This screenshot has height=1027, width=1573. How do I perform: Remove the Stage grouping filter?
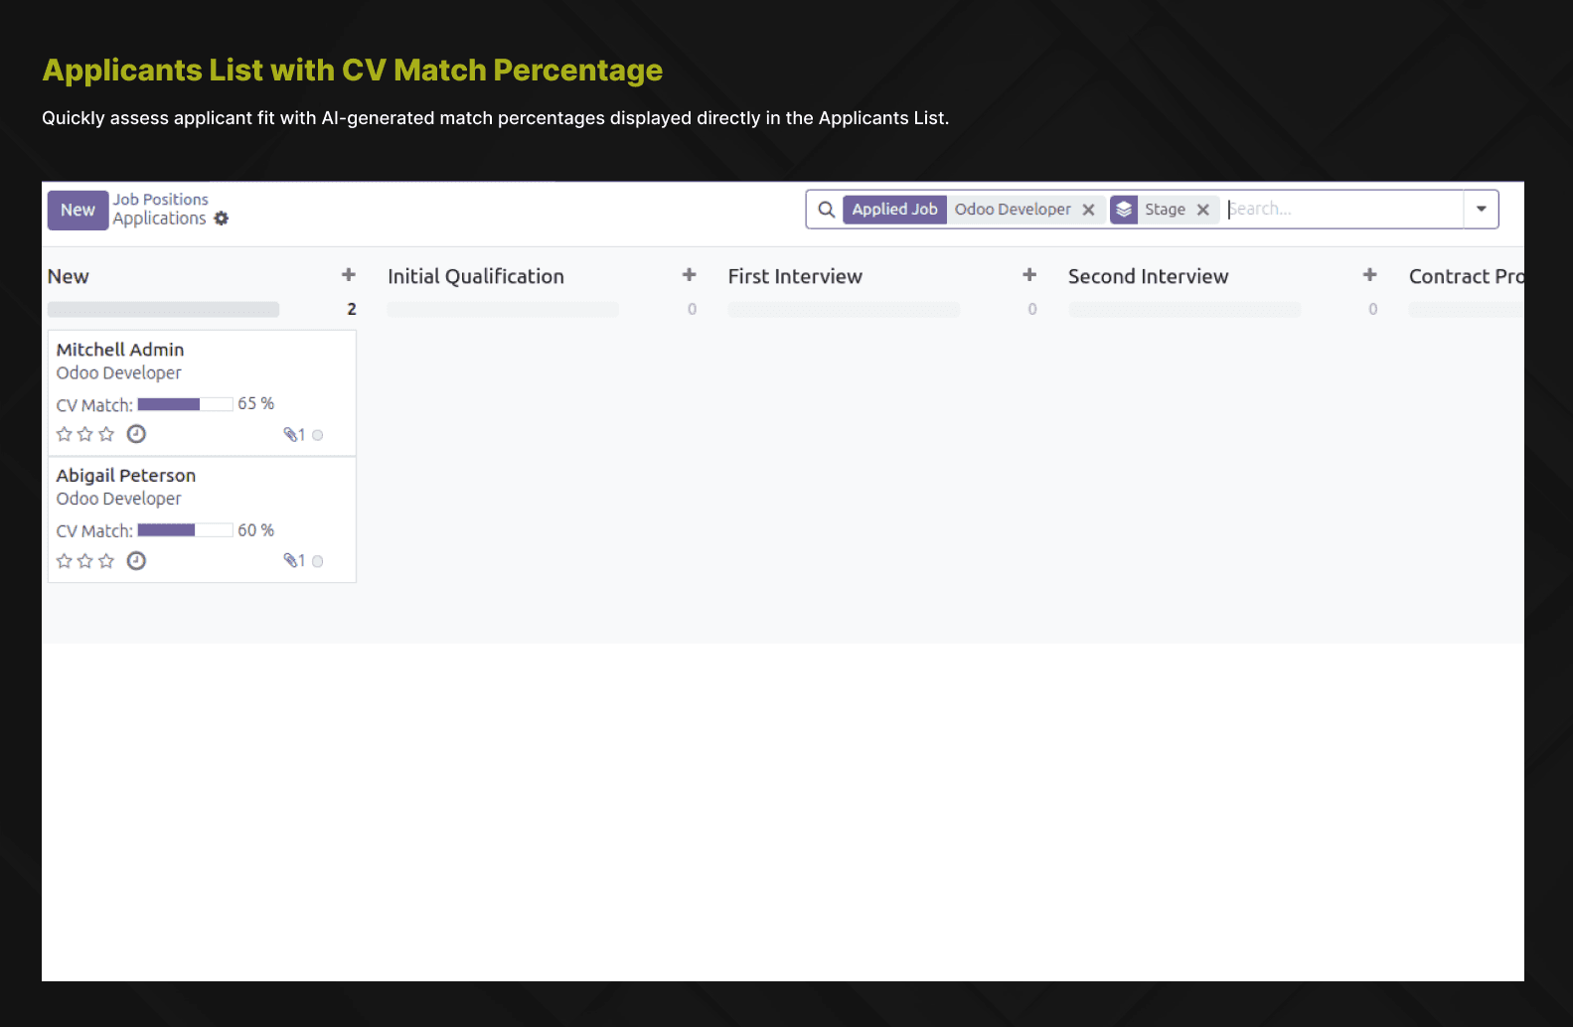click(x=1202, y=210)
